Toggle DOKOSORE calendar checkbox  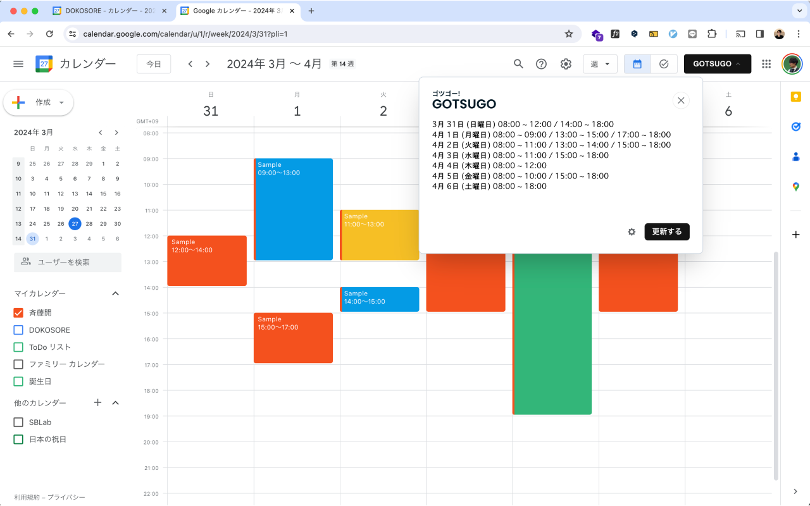tap(18, 330)
